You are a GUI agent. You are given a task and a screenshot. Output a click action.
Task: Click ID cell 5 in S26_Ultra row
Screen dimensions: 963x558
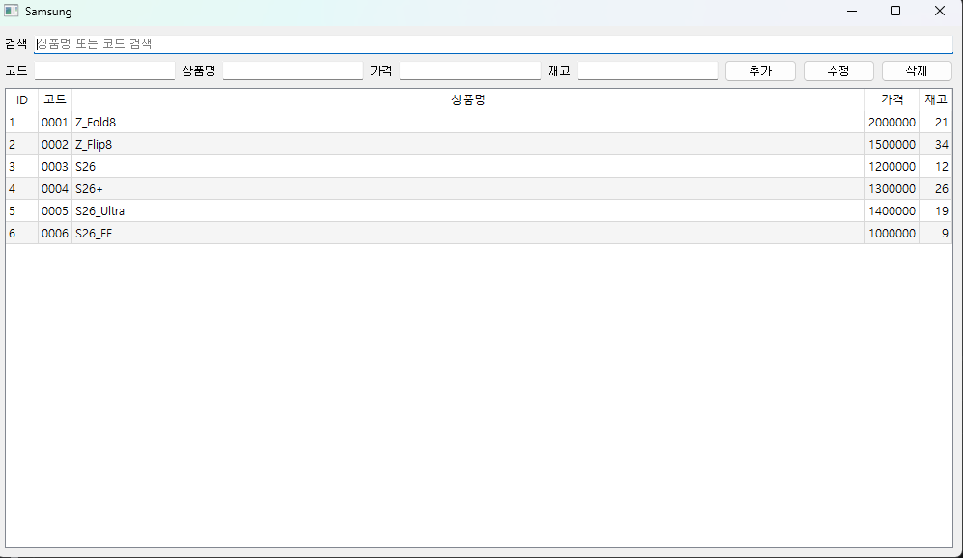tap(22, 210)
